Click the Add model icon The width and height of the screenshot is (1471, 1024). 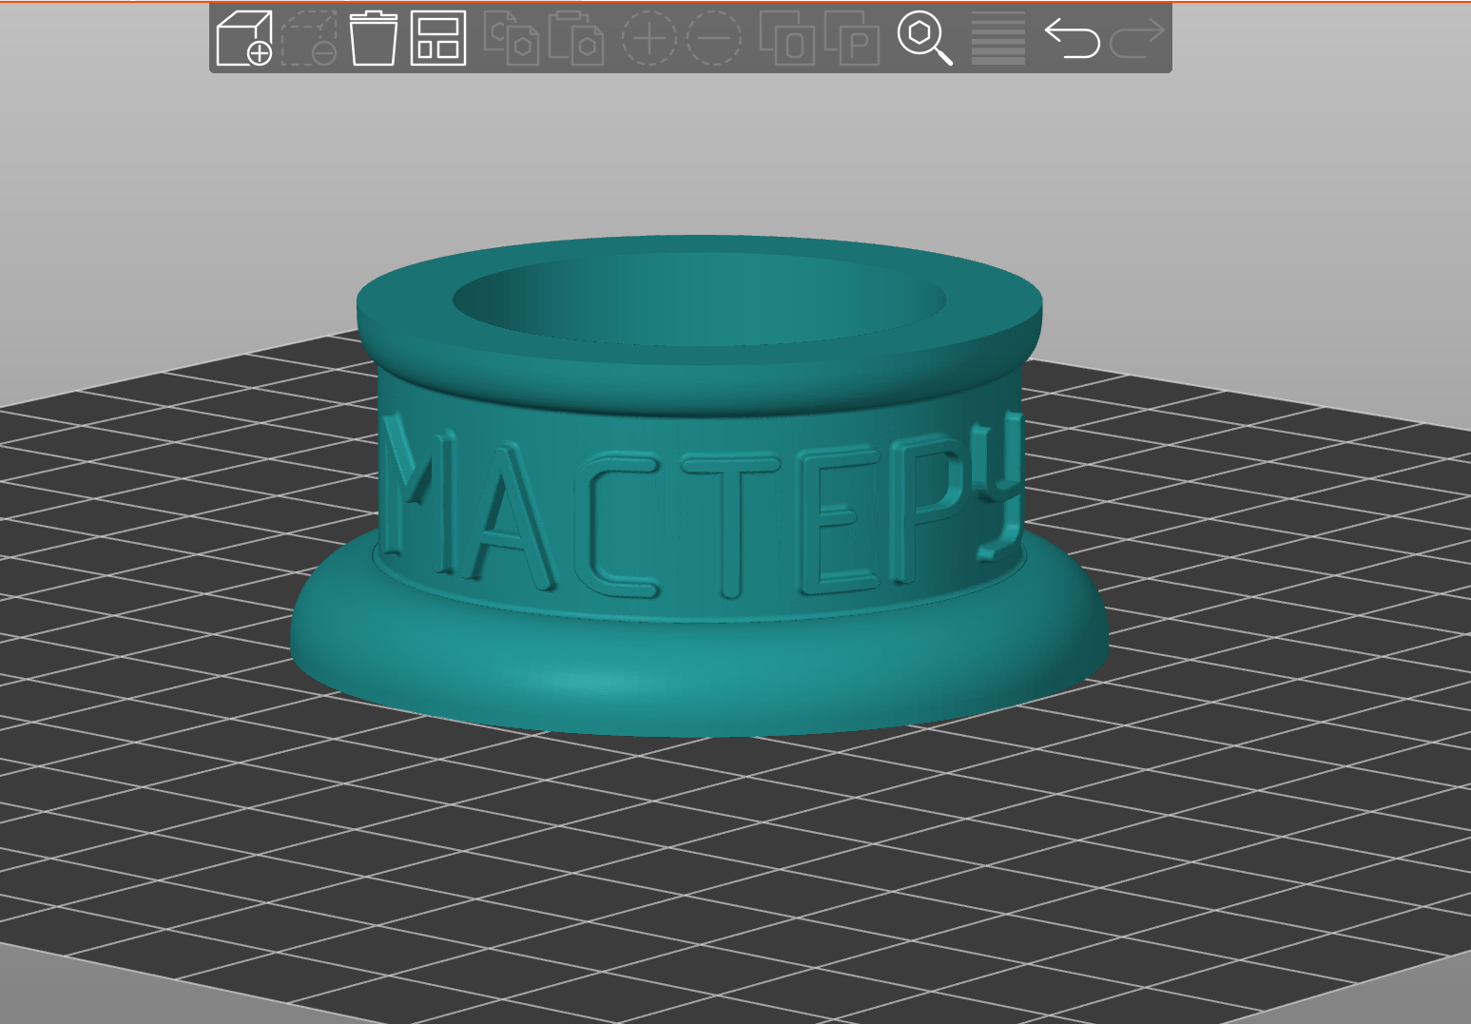tap(244, 38)
